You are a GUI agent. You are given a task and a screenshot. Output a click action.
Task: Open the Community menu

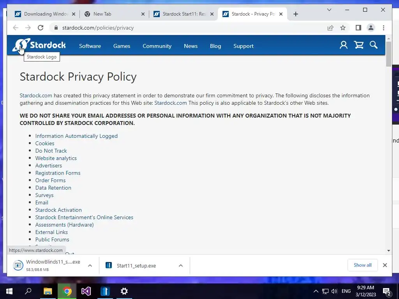(157, 46)
